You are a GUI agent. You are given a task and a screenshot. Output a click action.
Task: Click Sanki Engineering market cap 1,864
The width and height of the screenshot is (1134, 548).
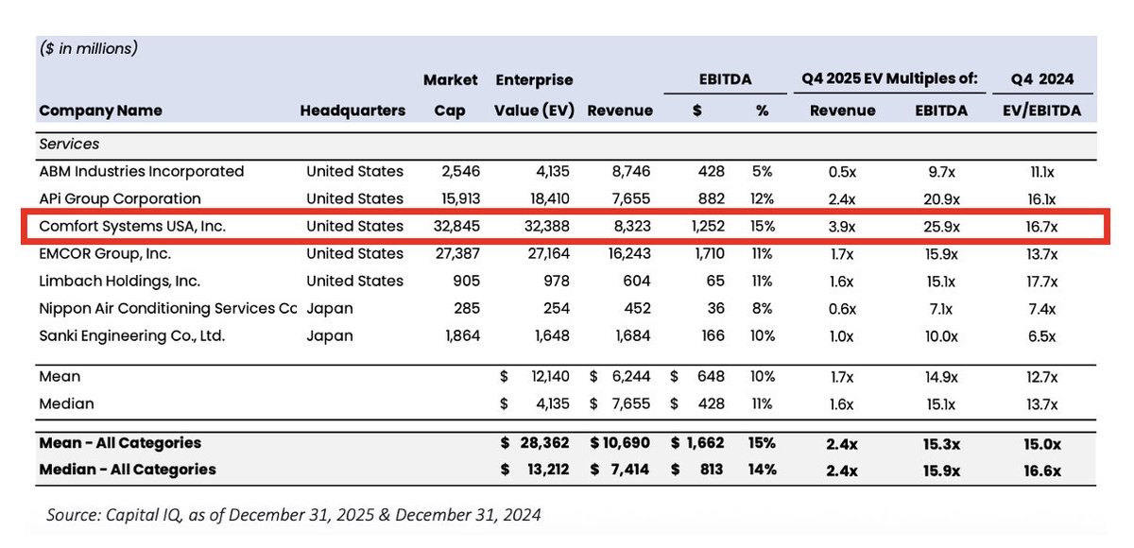tap(461, 336)
